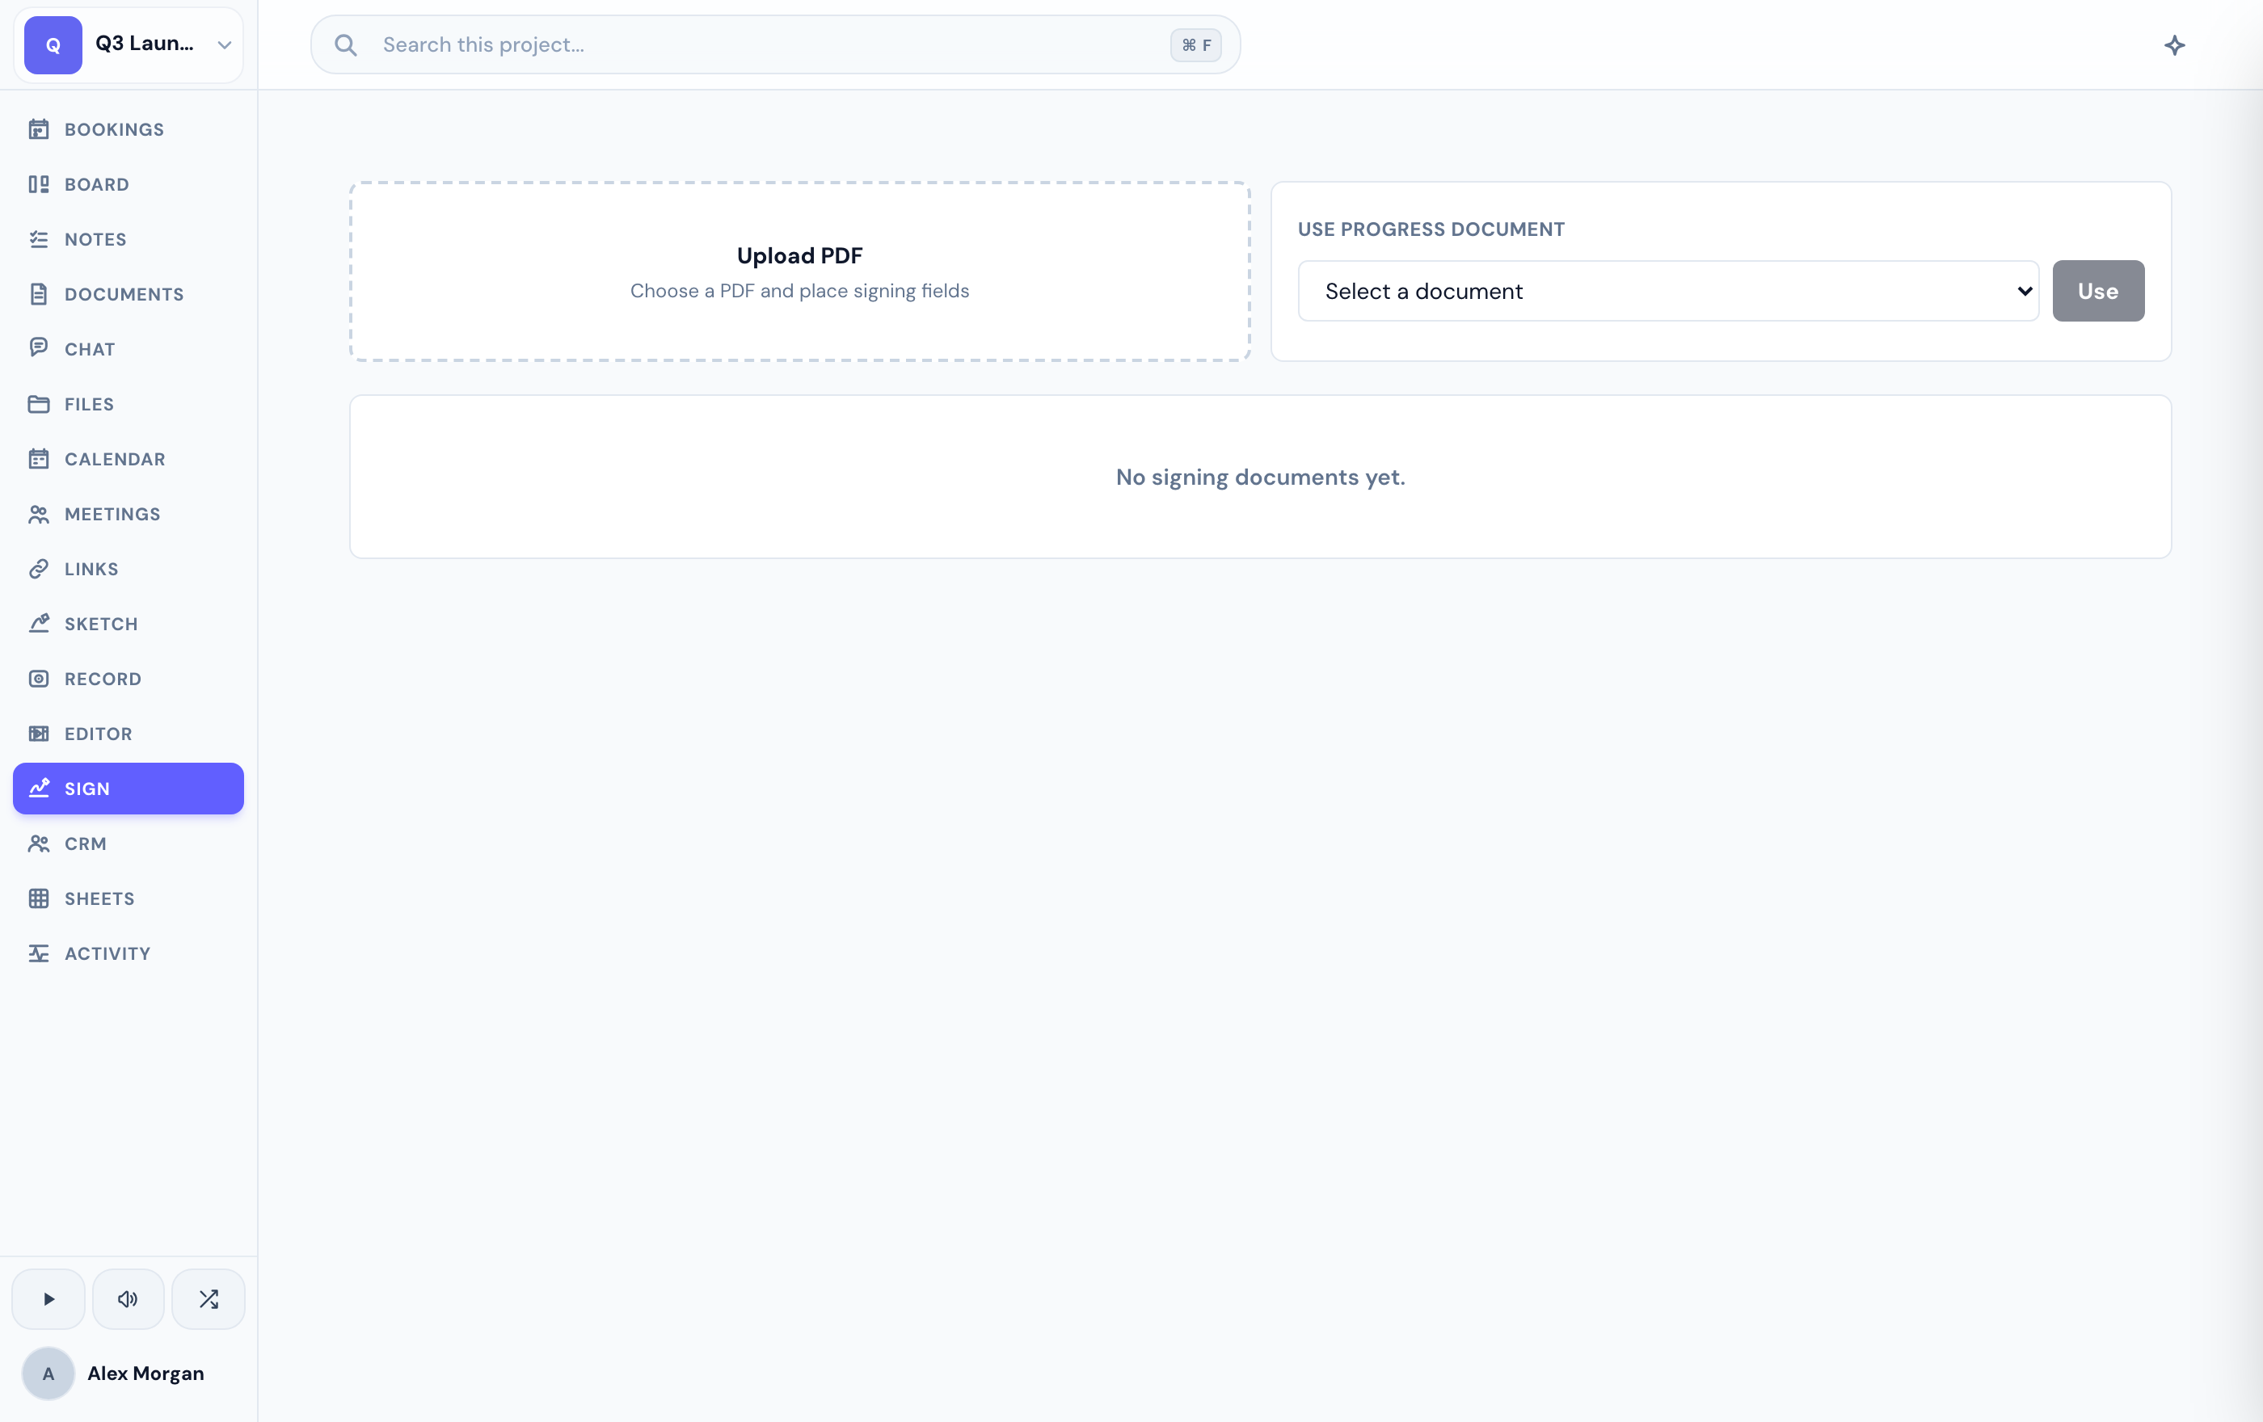Screen dimensions: 2263x1422
Task: Switch to Notes section
Action: (96, 239)
